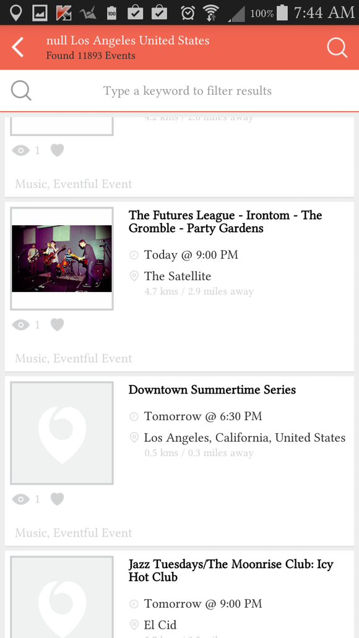Select Music, Eventful Event tag under Futures League
This screenshot has height=638, width=359.
point(74,358)
